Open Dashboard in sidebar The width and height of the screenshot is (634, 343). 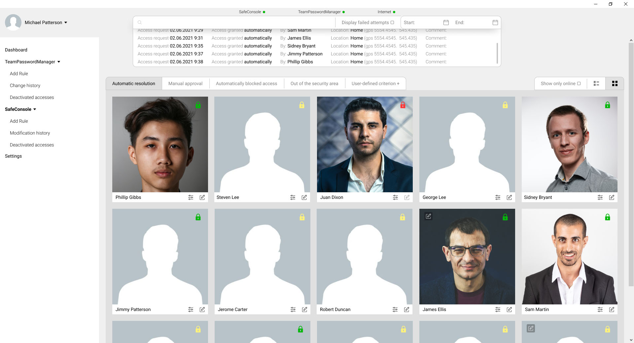[x=16, y=50]
